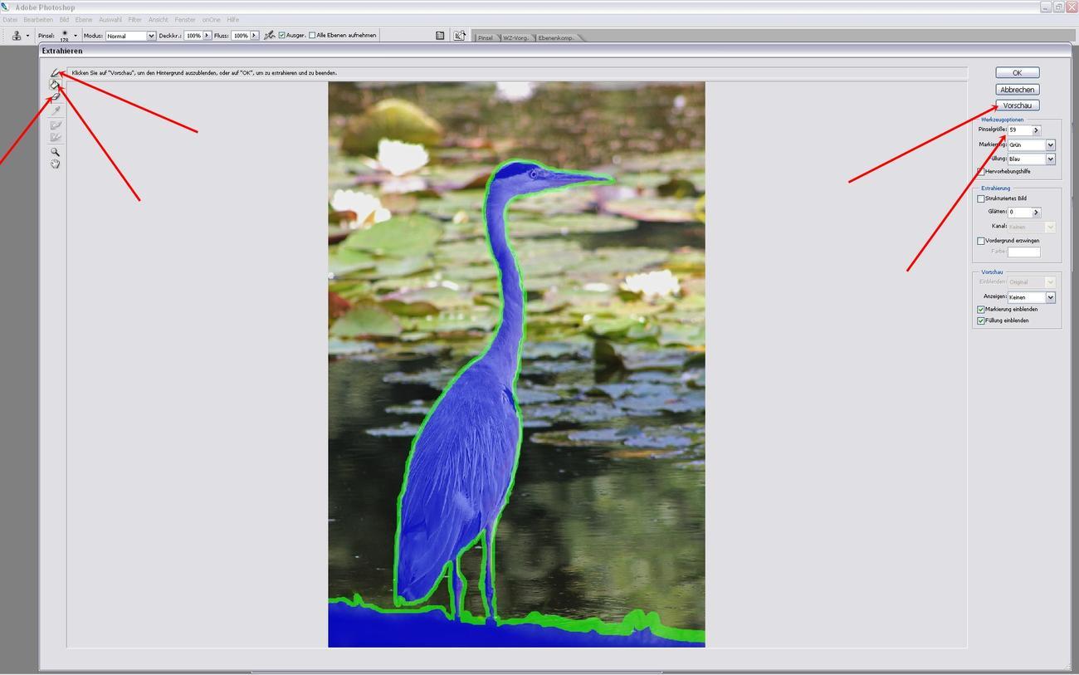Open the Markierung color dropdown (Grün)
1079x675 pixels.
[1032, 144]
